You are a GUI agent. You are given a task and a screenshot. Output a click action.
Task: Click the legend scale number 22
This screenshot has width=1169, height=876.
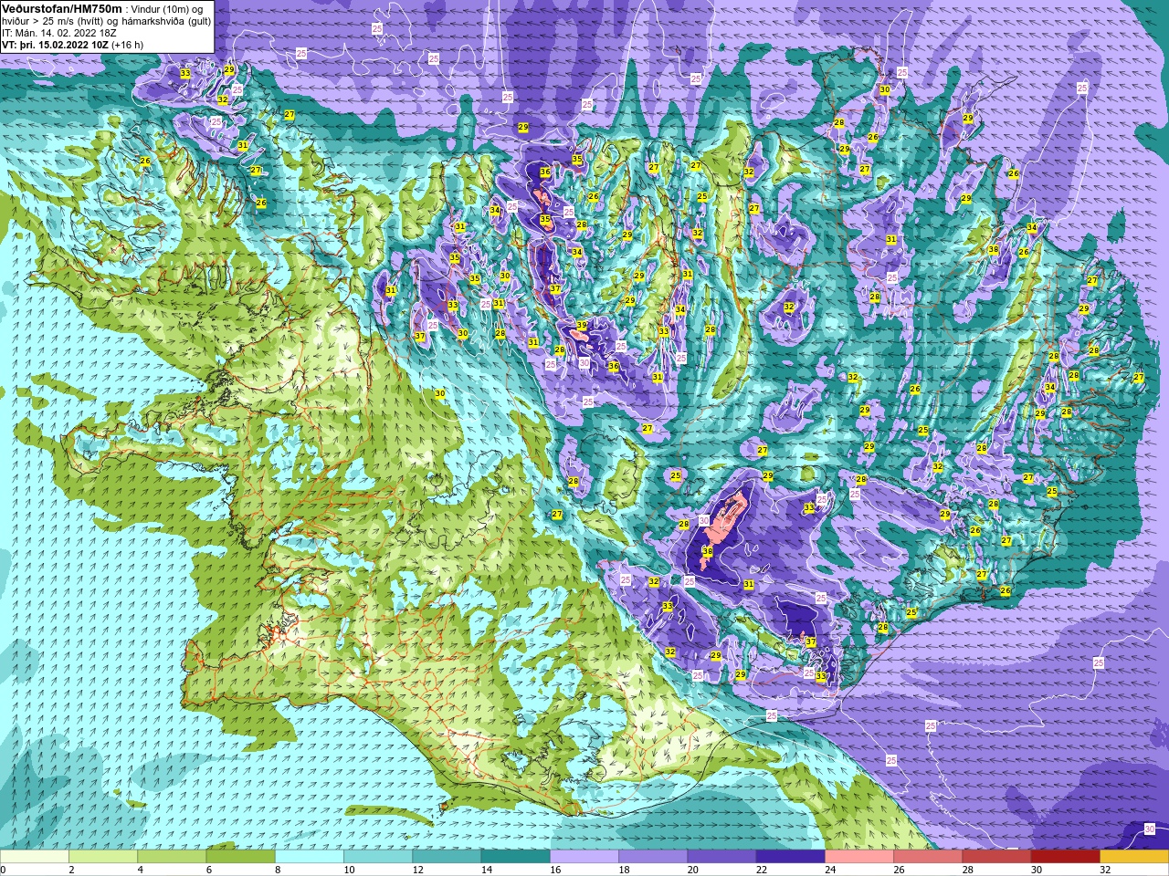click(x=761, y=870)
